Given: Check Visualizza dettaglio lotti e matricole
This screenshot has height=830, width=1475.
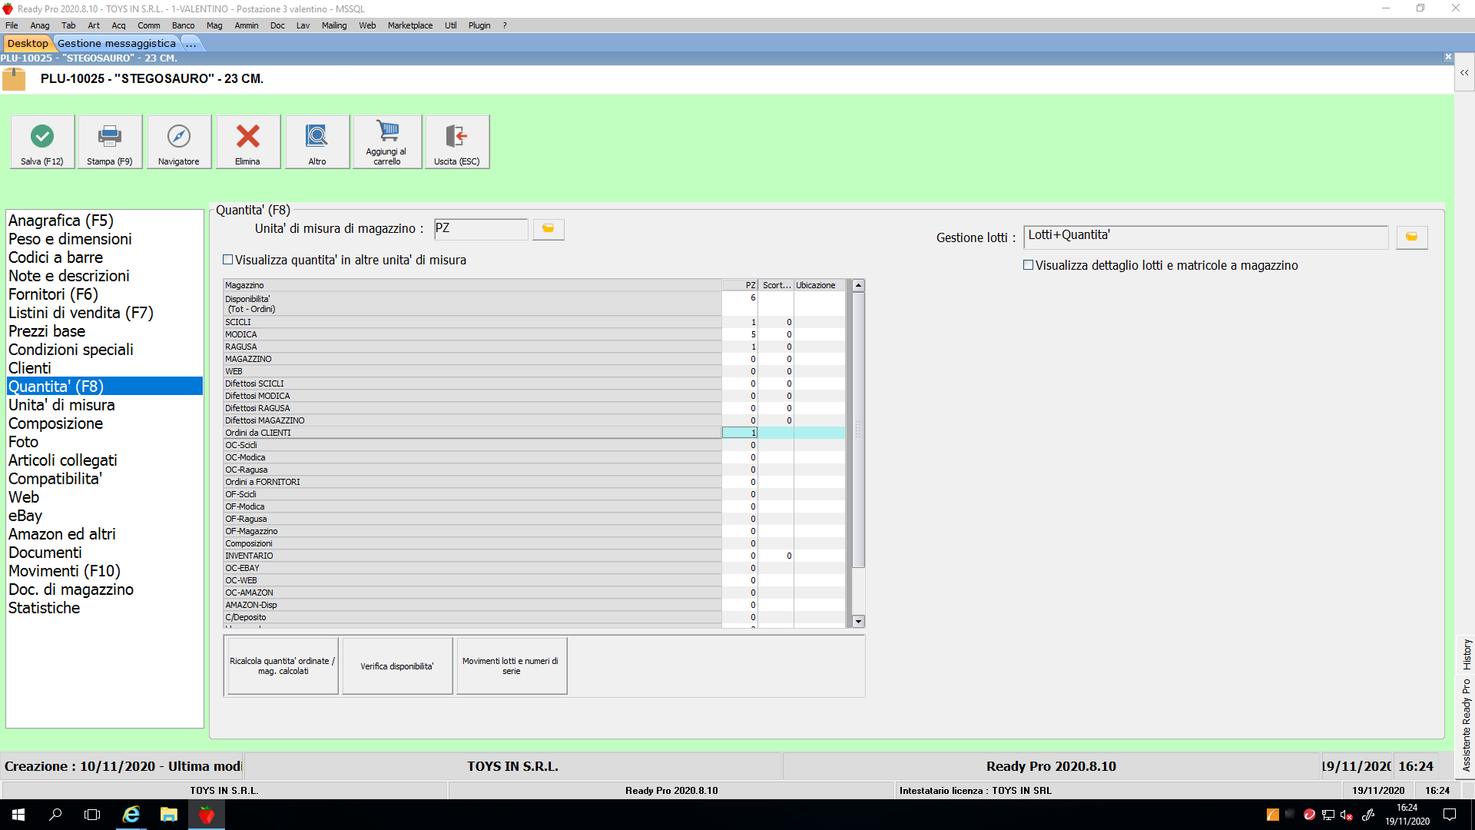Looking at the screenshot, I should pos(1029,265).
